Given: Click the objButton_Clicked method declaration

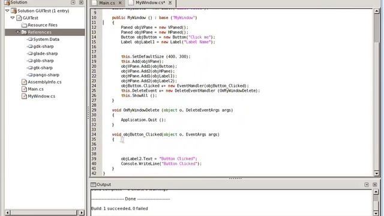Looking at the screenshot, I should point(166,134).
